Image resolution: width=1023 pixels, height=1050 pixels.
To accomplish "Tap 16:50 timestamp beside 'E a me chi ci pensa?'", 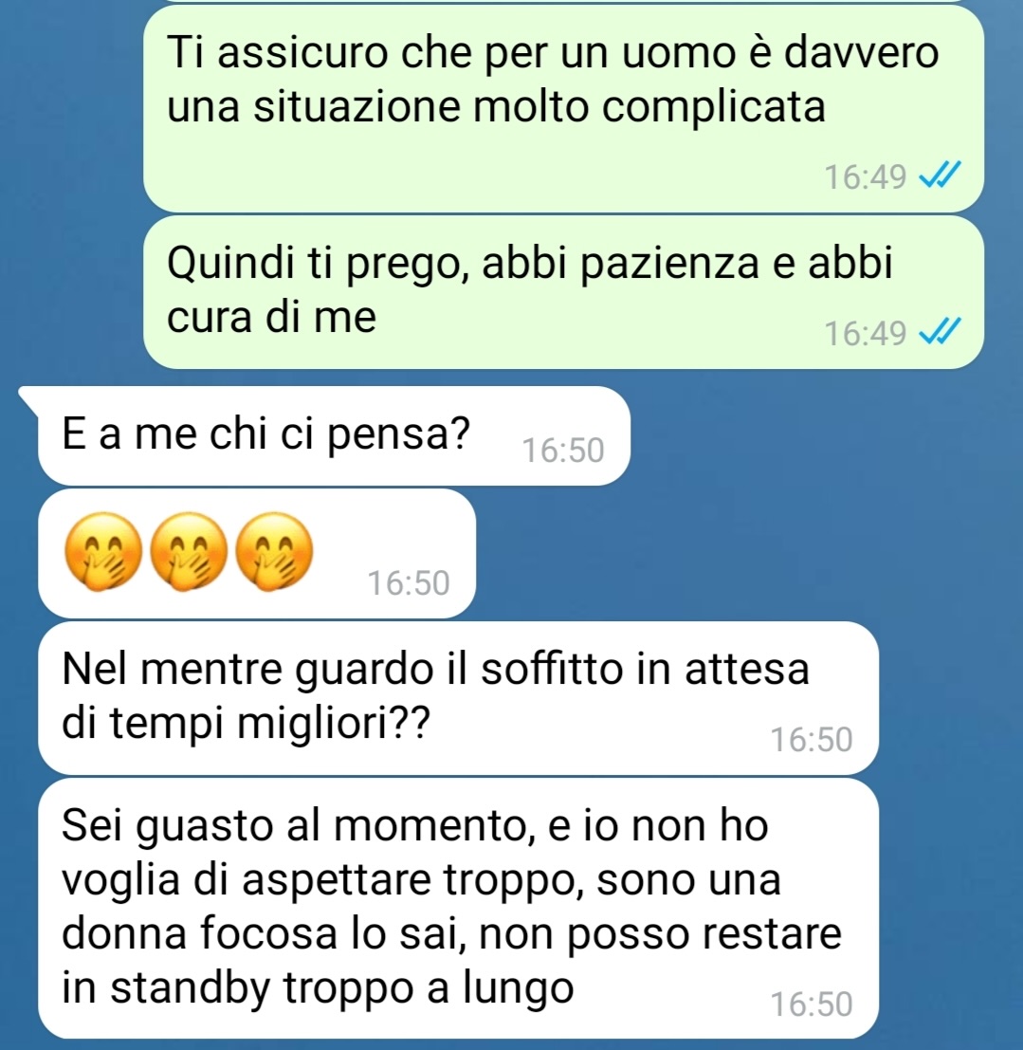I will [x=563, y=450].
